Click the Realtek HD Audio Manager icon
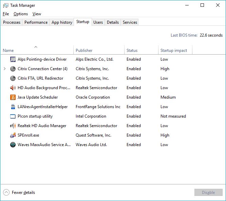The height and width of the screenshot is (201, 226). [13, 126]
